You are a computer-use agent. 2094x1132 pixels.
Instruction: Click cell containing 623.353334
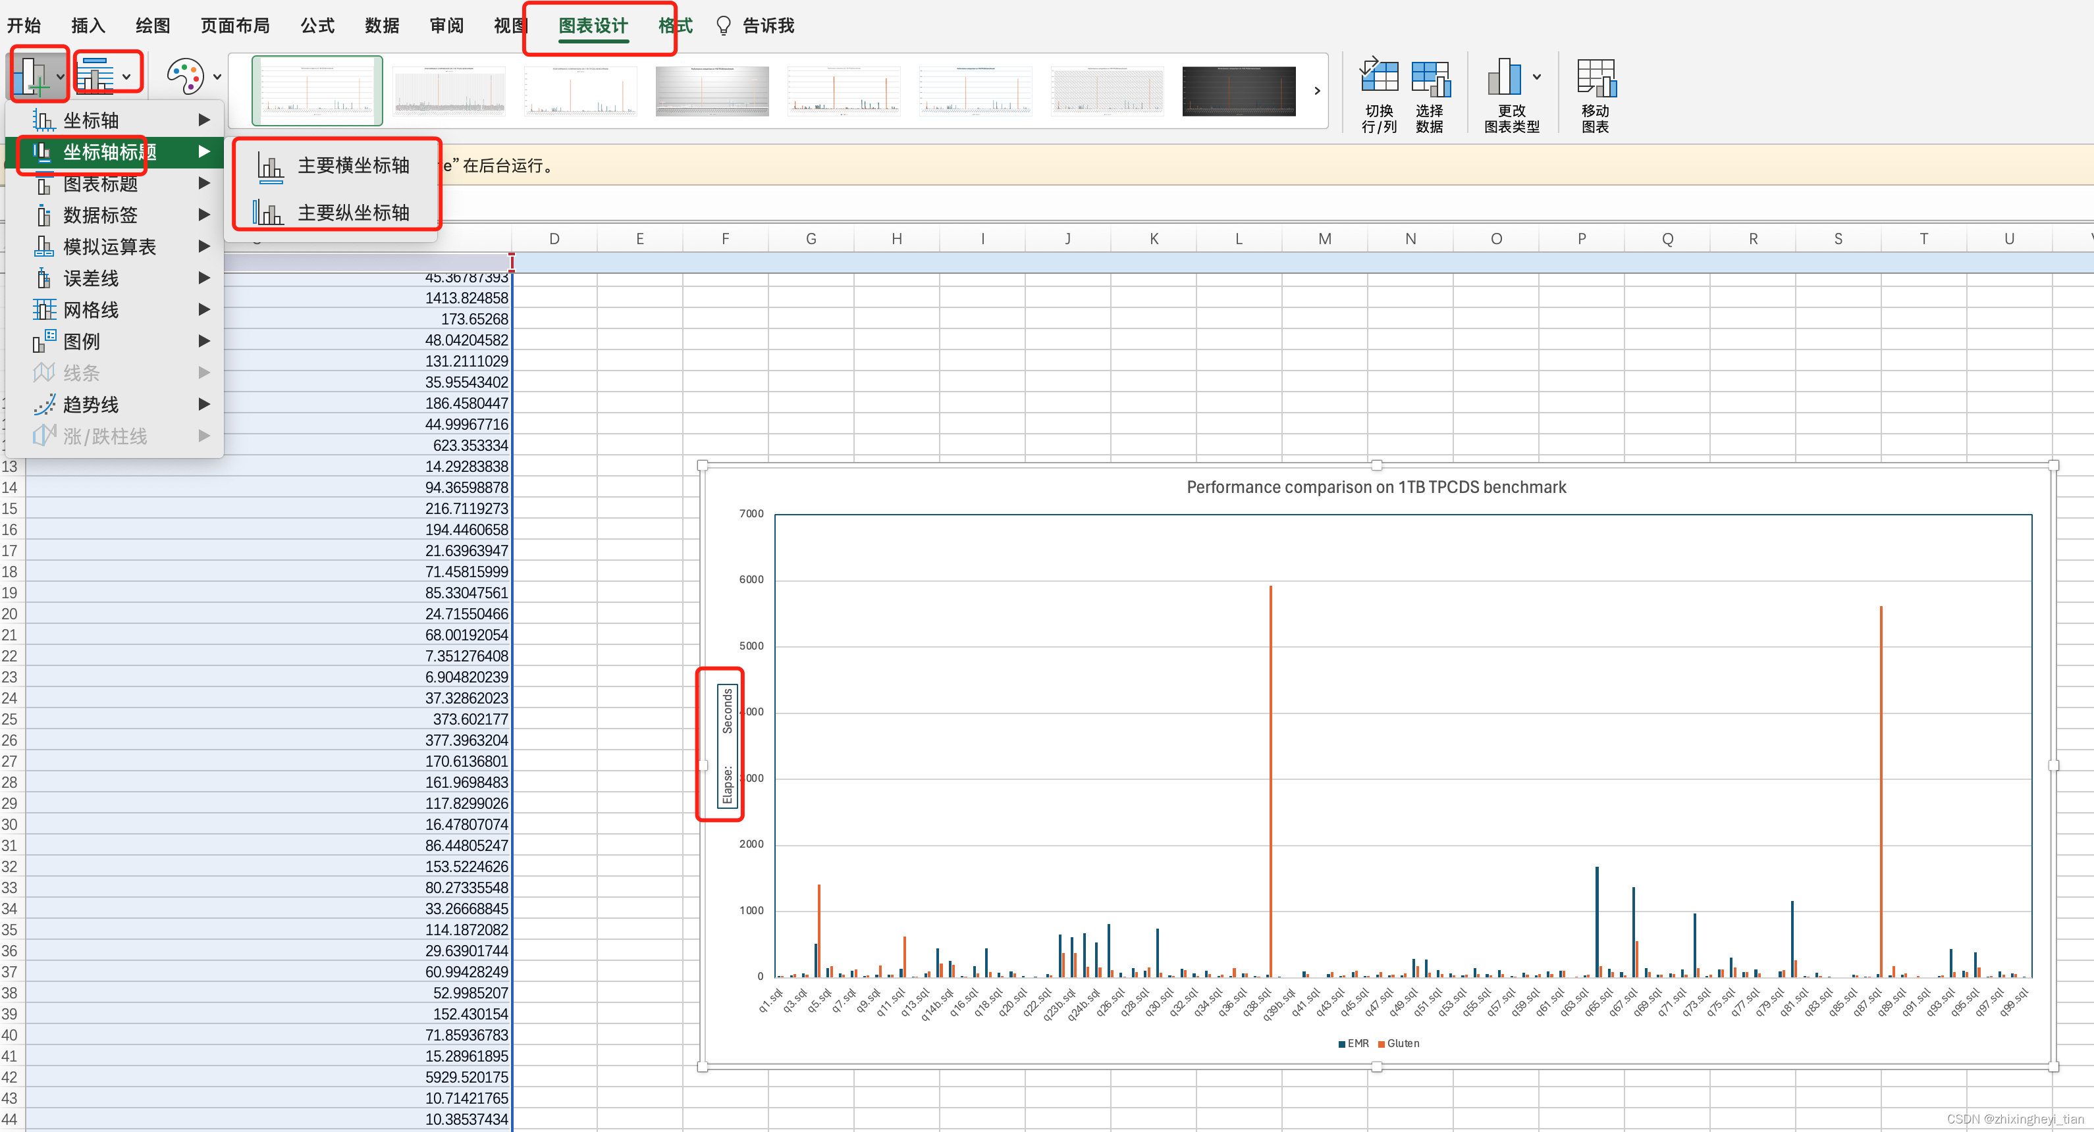269,446
